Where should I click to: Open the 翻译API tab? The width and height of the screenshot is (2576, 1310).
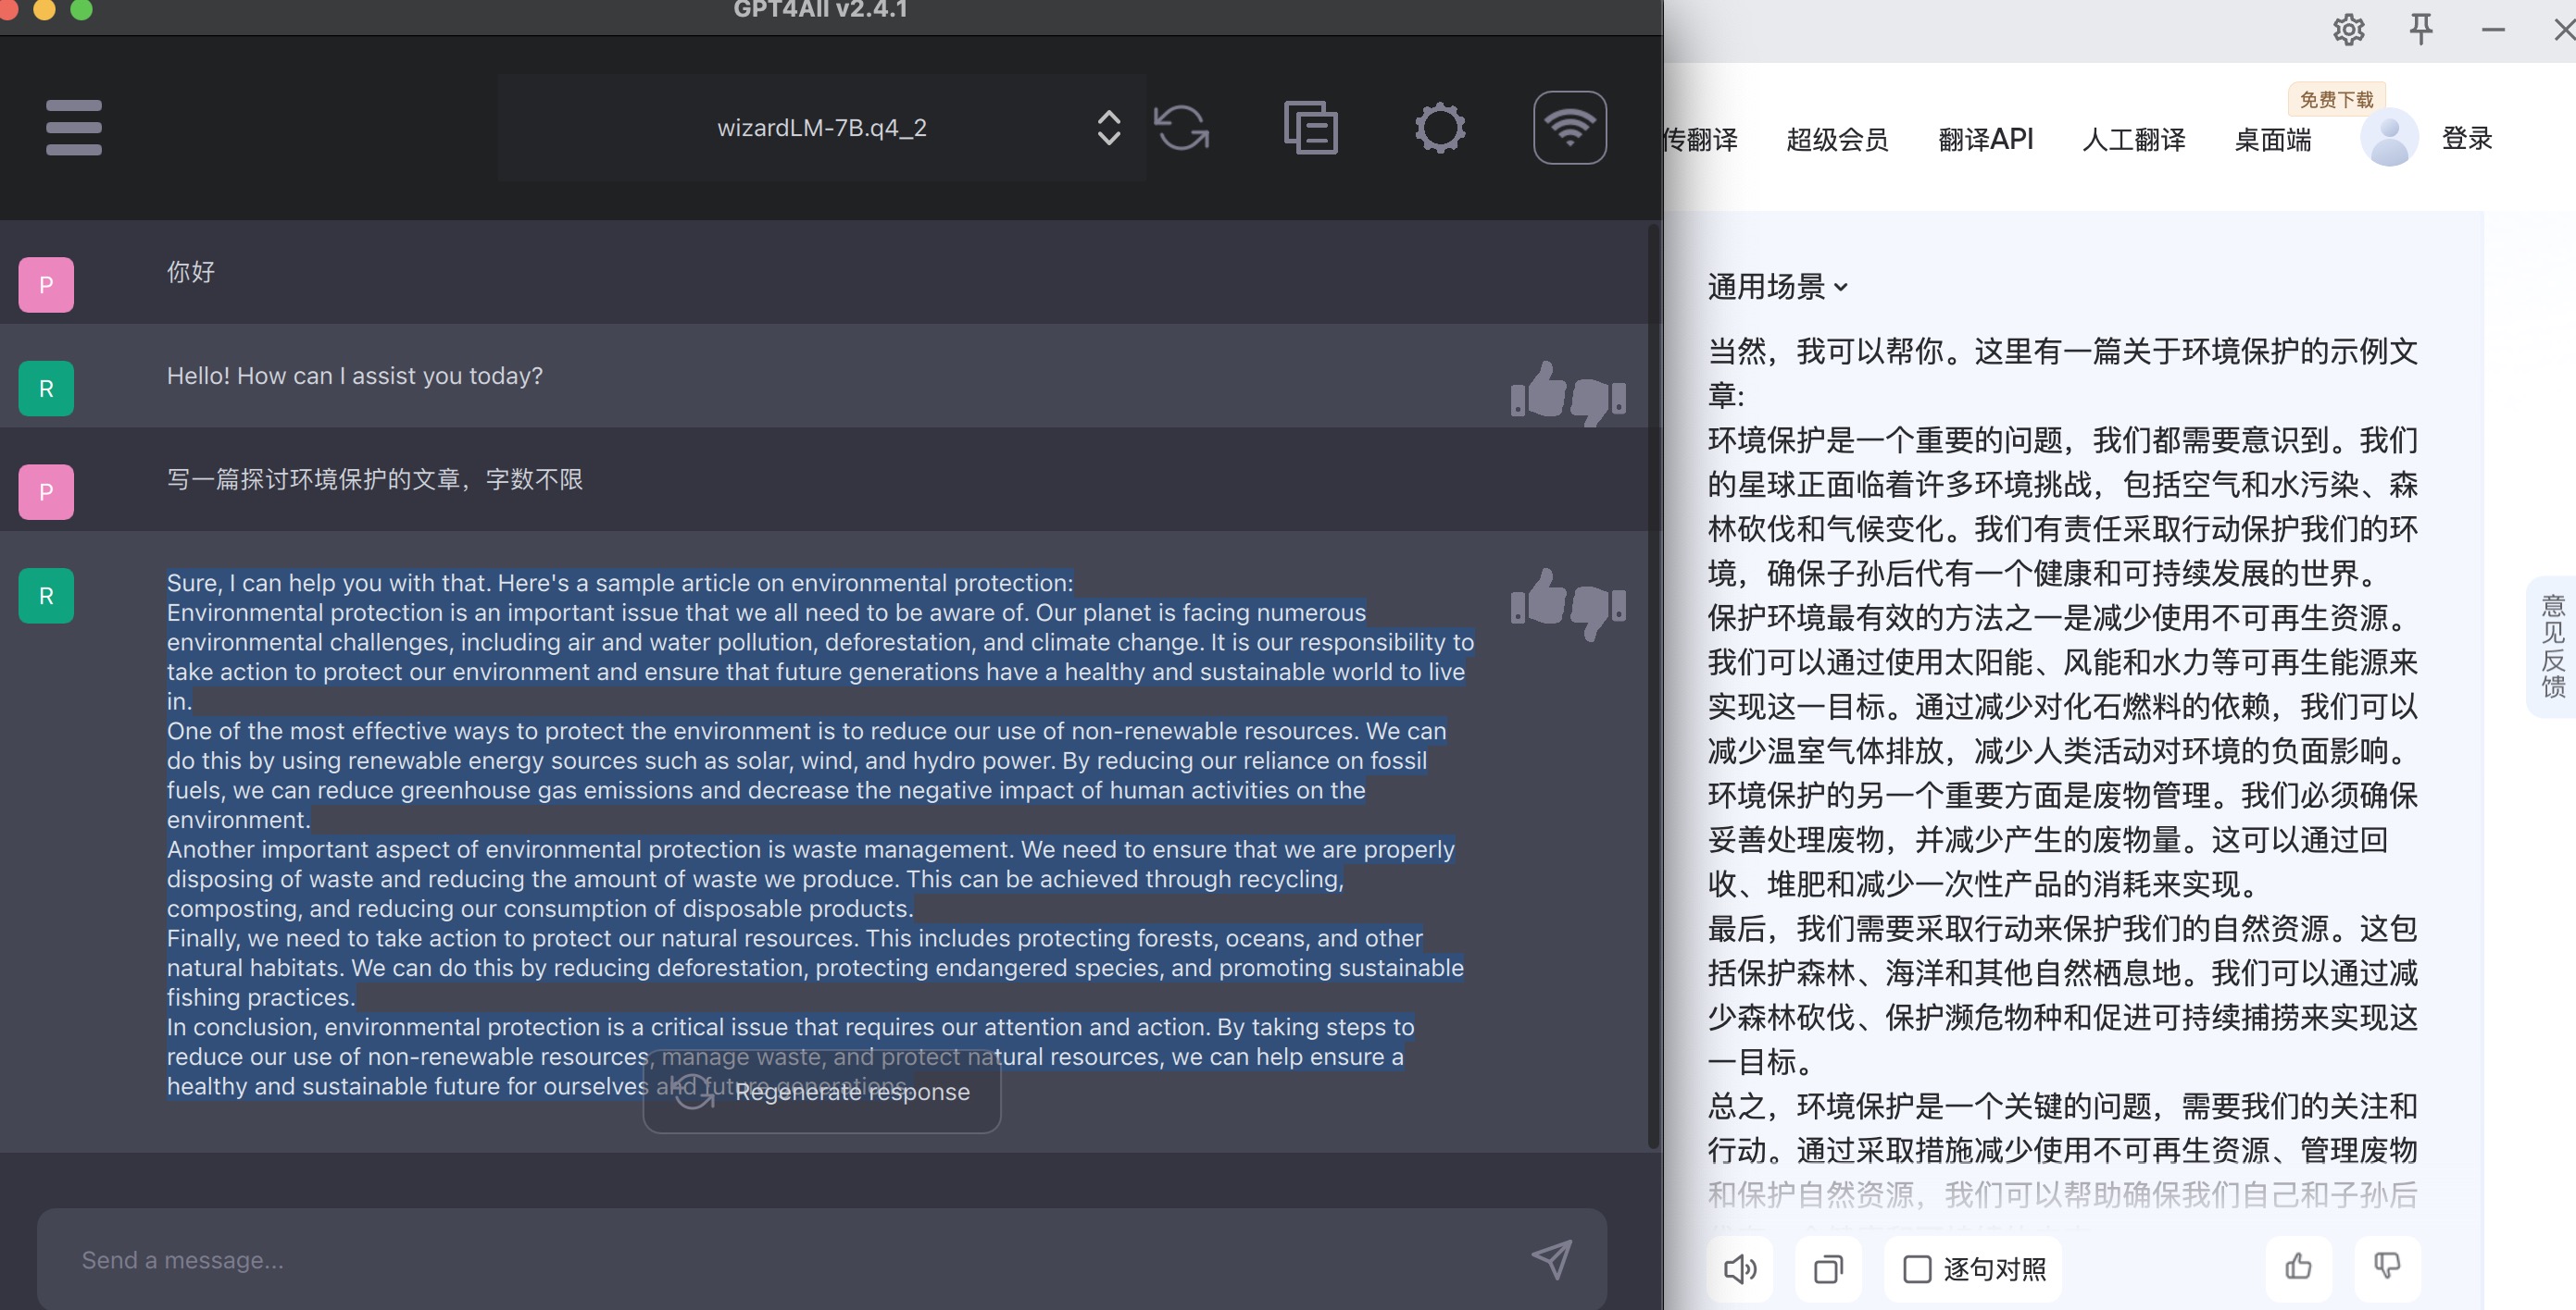click(x=1985, y=139)
